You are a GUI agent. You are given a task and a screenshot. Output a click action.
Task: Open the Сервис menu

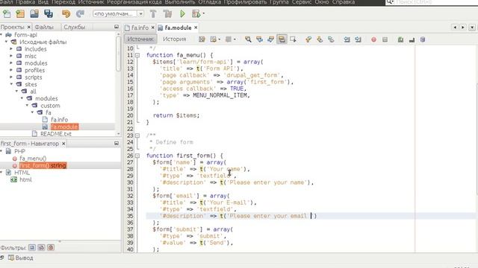302,2
